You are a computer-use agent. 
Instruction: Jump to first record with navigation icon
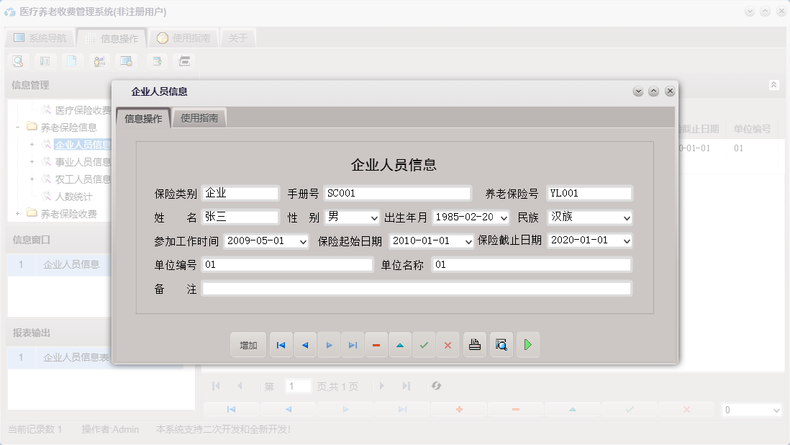(x=281, y=344)
